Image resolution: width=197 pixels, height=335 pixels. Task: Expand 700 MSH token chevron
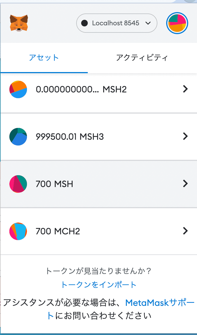pos(185,183)
